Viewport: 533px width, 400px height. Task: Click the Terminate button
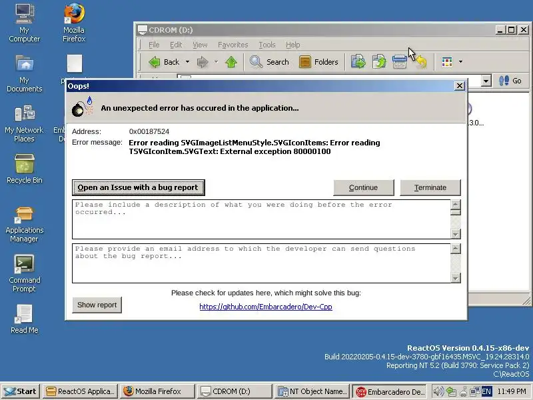(x=430, y=188)
